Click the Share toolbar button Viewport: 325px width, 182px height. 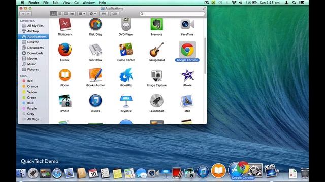tap(104, 14)
